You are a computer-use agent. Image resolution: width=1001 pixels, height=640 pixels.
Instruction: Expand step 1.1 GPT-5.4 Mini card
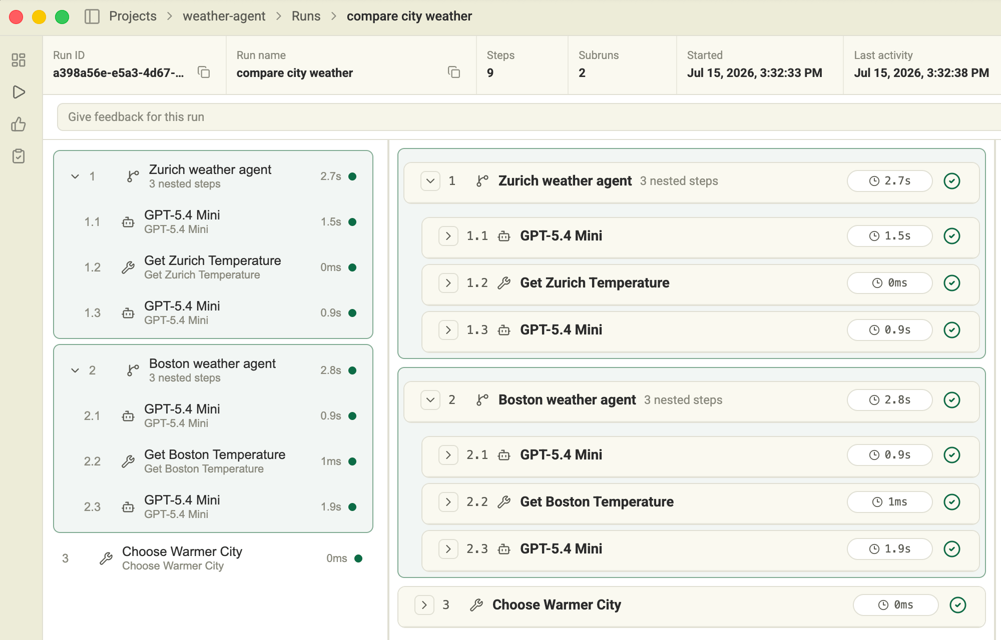pos(448,236)
